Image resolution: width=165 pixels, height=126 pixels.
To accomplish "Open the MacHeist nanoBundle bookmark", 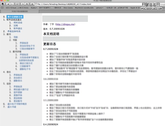I will coord(84,8).
